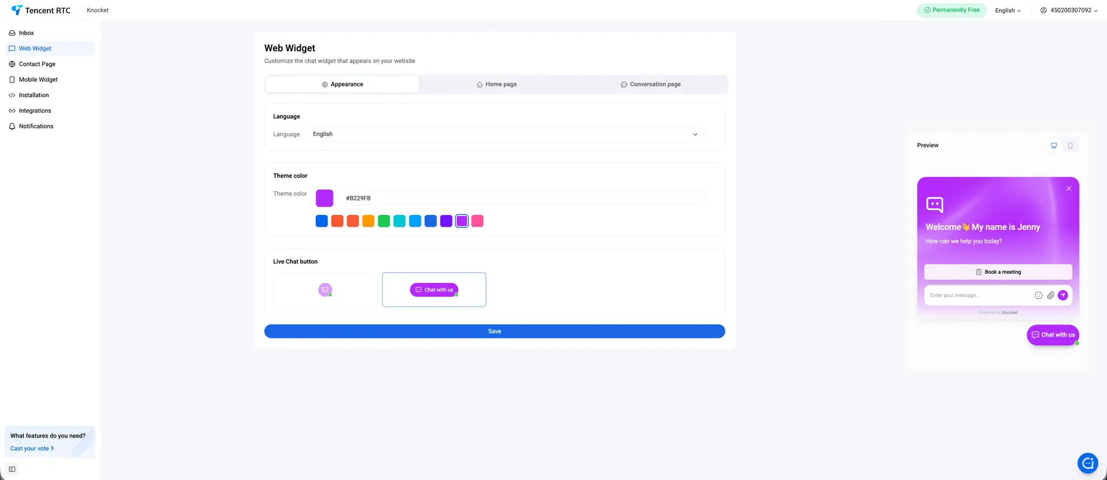Click the chat bubble logo in preview header
1107x480 pixels.
click(935, 205)
